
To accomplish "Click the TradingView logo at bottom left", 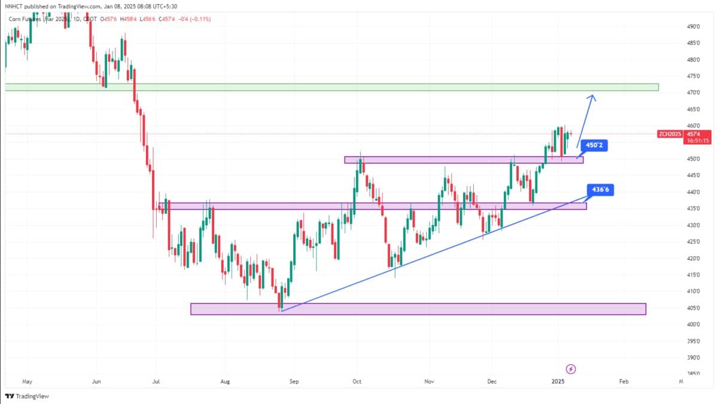I will (27, 396).
